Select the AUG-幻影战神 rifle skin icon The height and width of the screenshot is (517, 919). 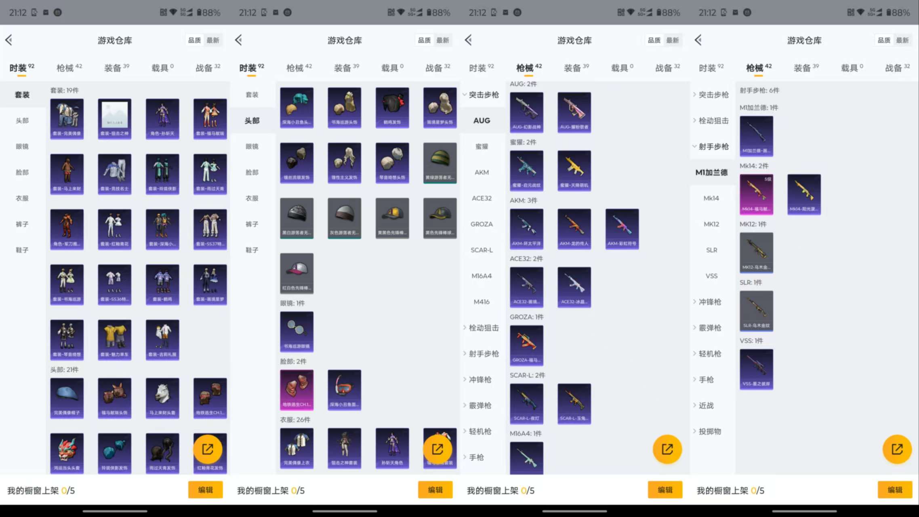click(x=526, y=112)
